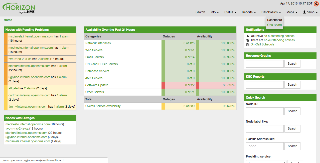The height and width of the screenshot is (163, 320).
Task: Click the Search button beside Node ID
Action: 292,111
